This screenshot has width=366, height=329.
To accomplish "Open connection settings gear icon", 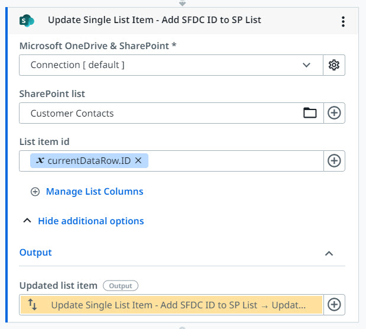I will (334, 65).
